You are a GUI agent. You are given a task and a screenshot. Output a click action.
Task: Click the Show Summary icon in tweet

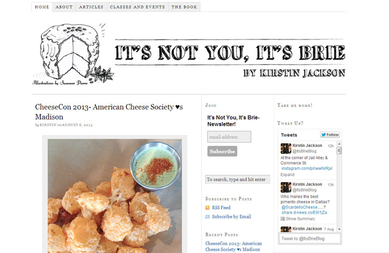(283, 218)
